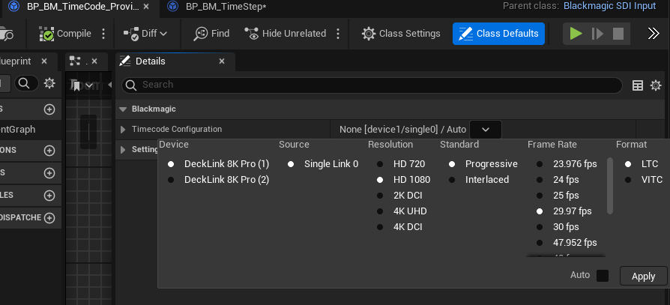The width and height of the screenshot is (670, 305).
Task: Select DeckLink 8K Pro (2) device
Action: 226,180
